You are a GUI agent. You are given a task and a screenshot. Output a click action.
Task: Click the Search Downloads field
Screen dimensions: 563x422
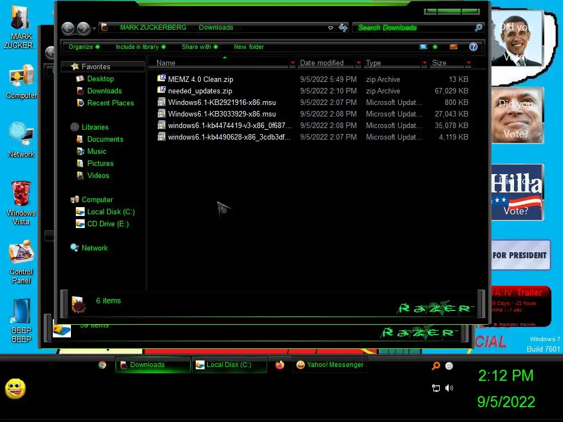418,27
